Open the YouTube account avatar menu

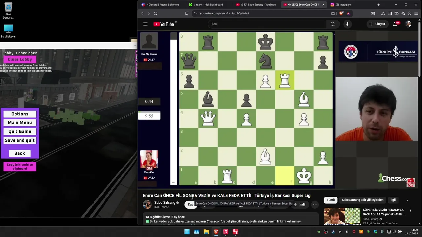(408, 24)
